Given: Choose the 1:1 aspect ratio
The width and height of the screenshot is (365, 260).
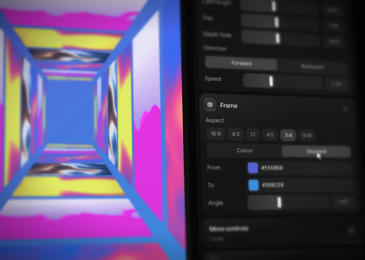Looking at the screenshot, I should click(x=253, y=135).
